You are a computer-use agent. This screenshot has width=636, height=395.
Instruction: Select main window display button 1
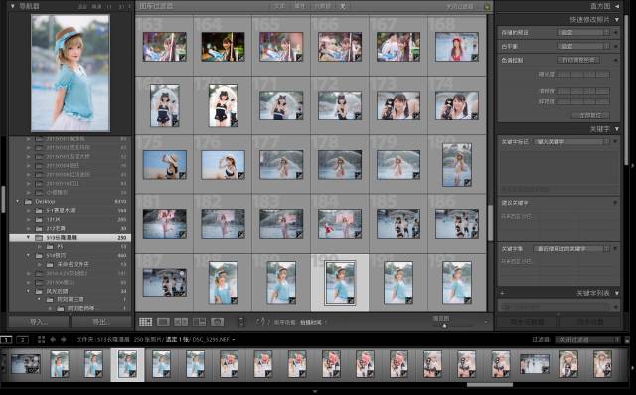(x=6, y=340)
